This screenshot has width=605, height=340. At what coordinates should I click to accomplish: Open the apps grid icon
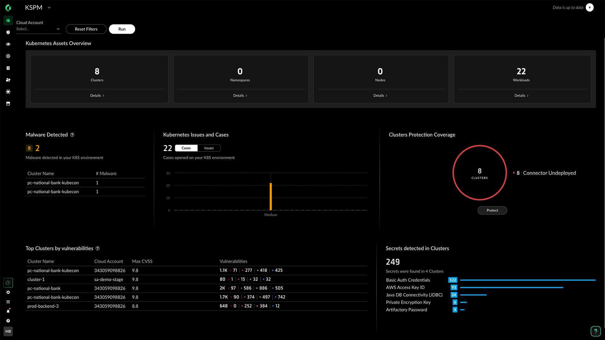tap(8, 302)
